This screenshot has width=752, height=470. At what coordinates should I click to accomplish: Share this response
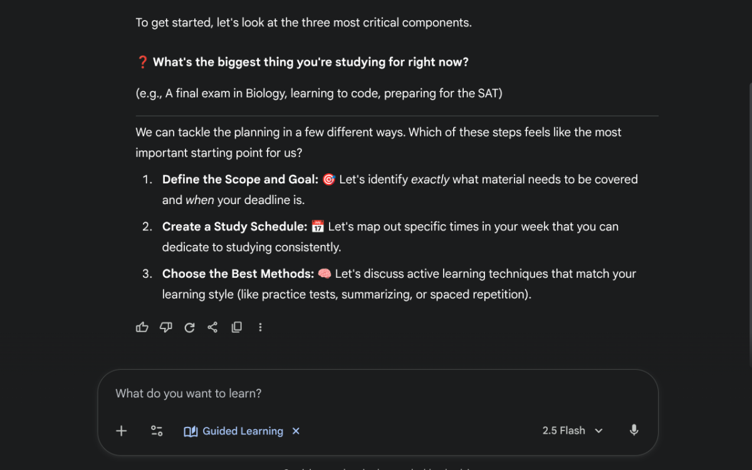coord(212,327)
